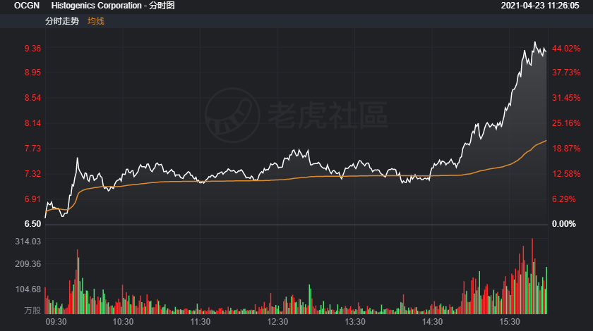Click the 6.29% percent axis label
The height and width of the screenshot is (331, 593).
point(564,199)
